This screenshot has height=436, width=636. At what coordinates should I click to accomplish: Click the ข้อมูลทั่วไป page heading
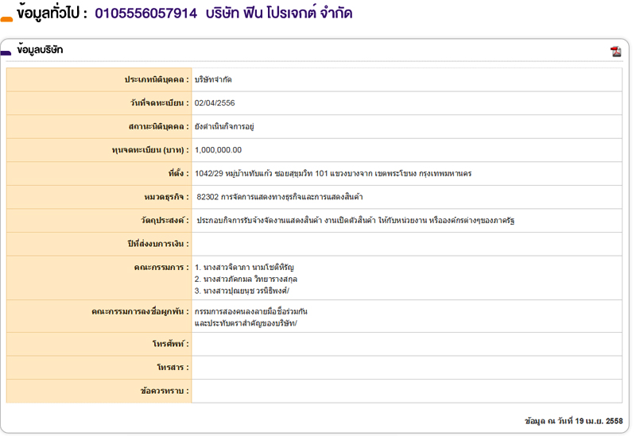52,13
